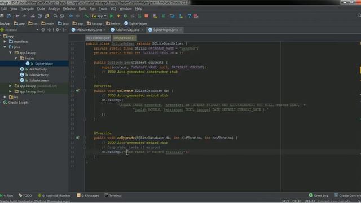Open the Code menu

41,9
